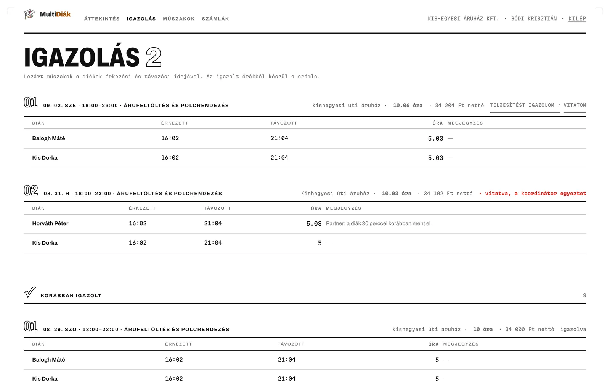
Task: Select the 08. 31. H shift header
Action: coord(133,194)
